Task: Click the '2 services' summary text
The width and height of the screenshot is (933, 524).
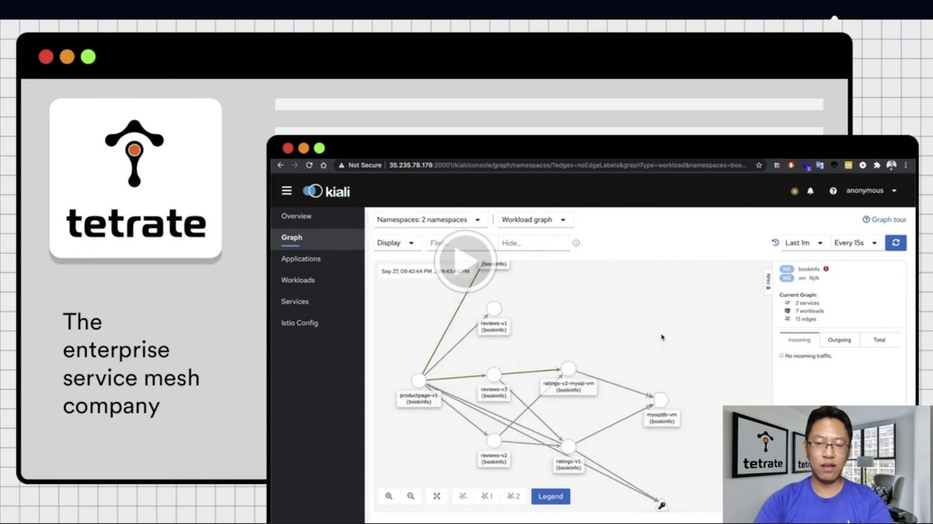Action: click(807, 303)
